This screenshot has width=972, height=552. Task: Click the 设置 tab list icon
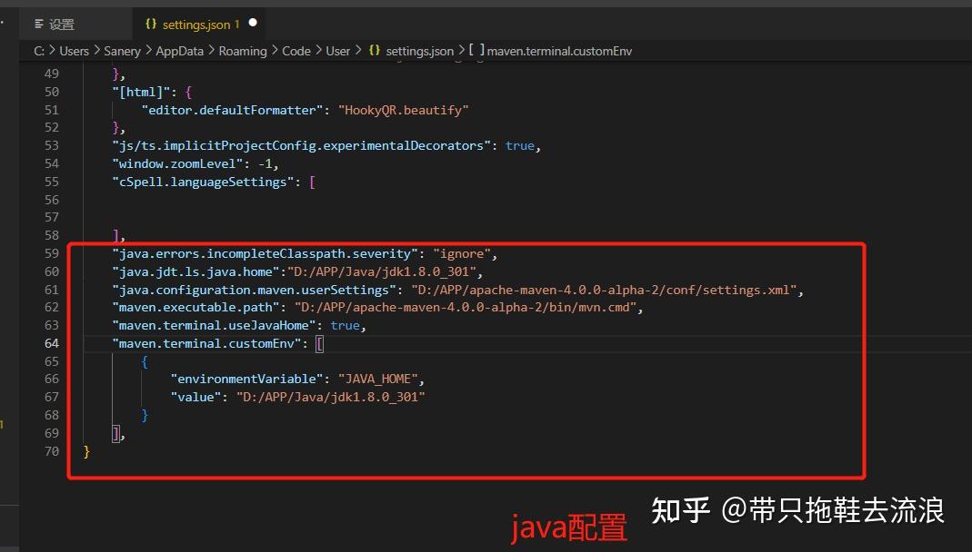[x=39, y=25]
